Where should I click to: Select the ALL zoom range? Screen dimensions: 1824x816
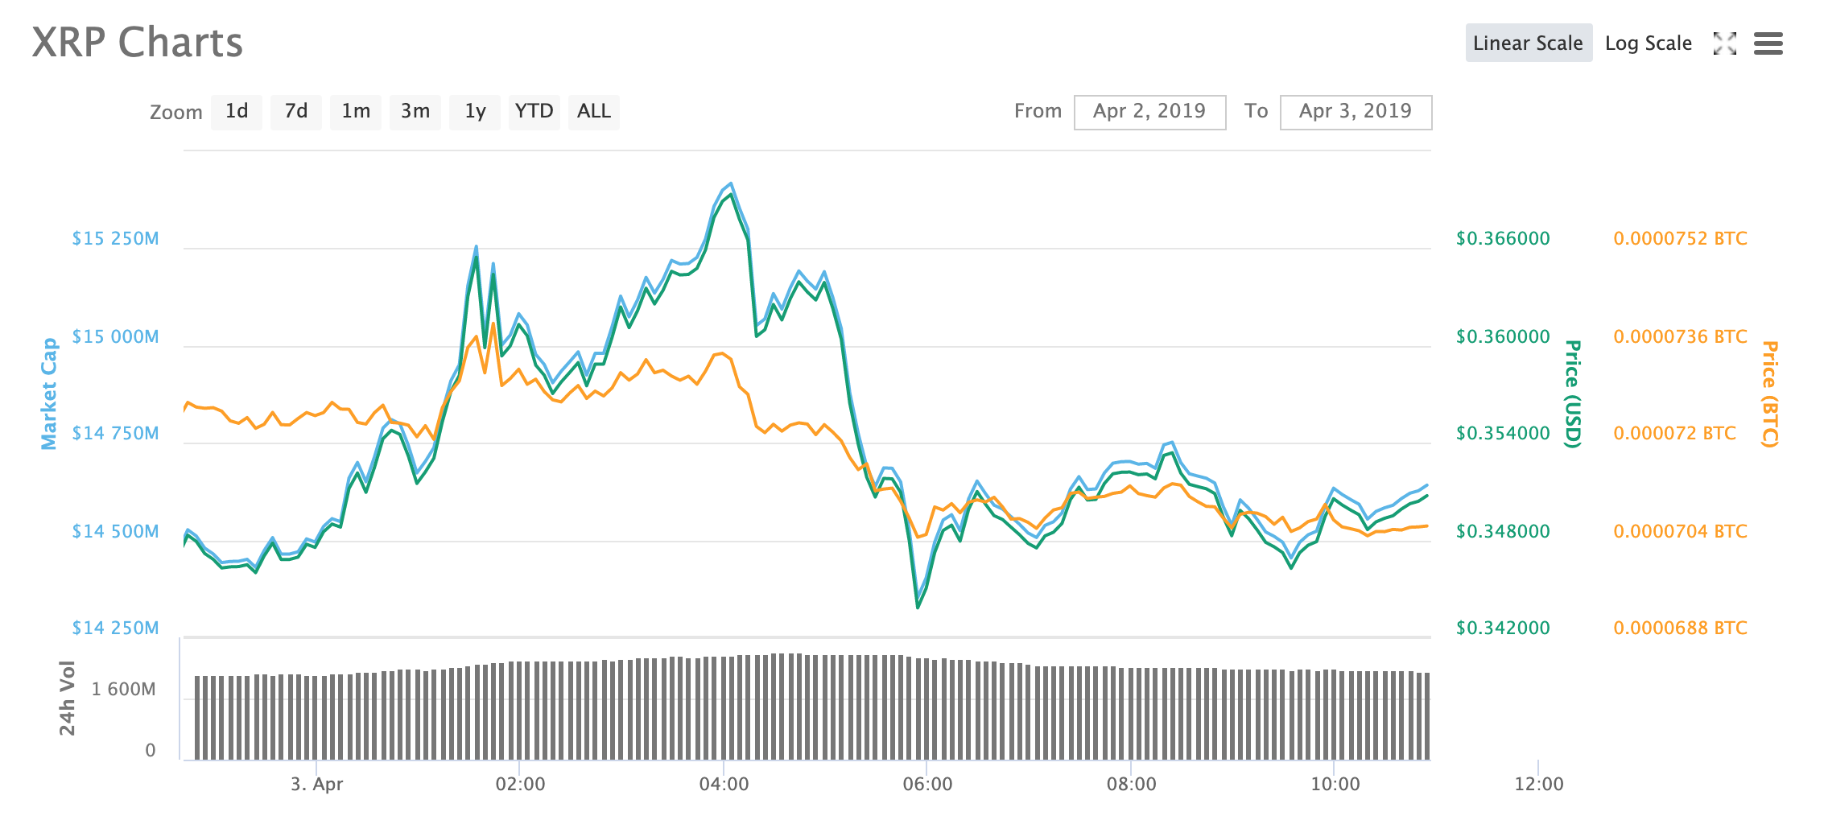594,111
